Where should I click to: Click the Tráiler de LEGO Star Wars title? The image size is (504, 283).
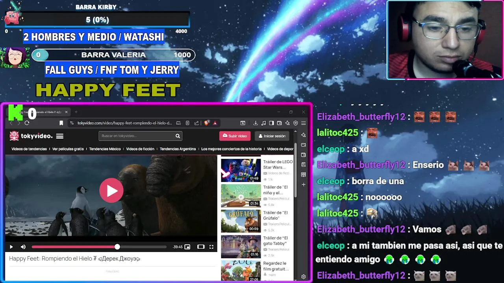click(x=278, y=164)
